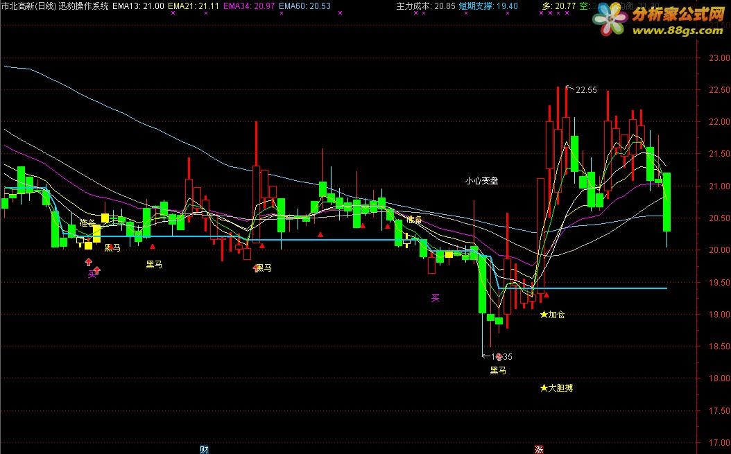Click the ★加仓 signal label

[x=552, y=315]
